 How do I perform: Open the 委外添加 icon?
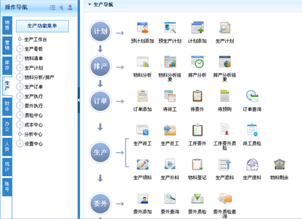click(143, 198)
